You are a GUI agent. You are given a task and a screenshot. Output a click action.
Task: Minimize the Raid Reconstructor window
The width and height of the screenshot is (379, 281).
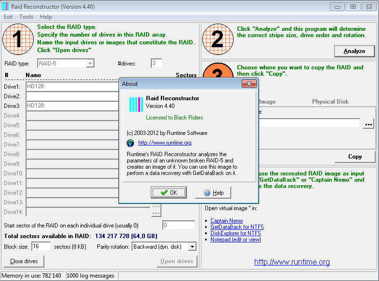(x=337, y=7)
